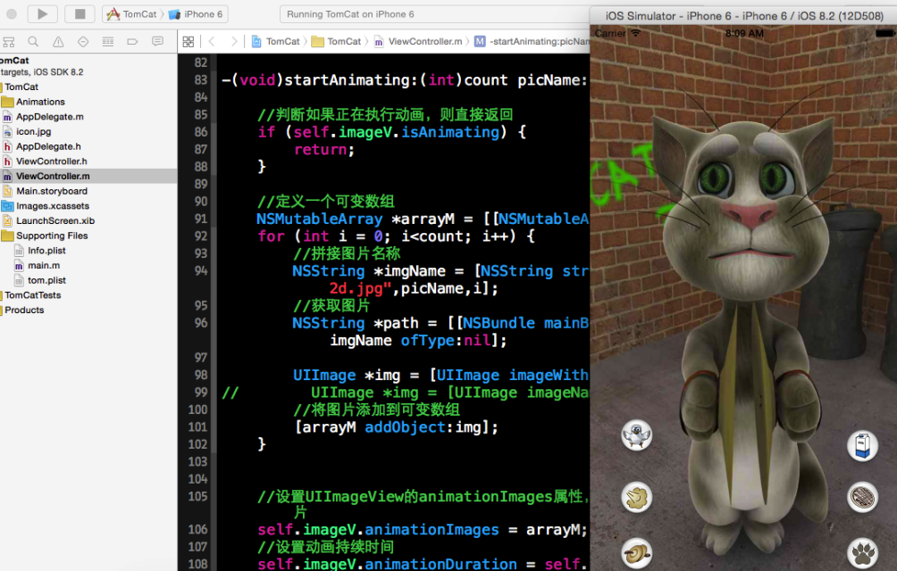Open the Breakpoint navigator icon

(x=132, y=41)
